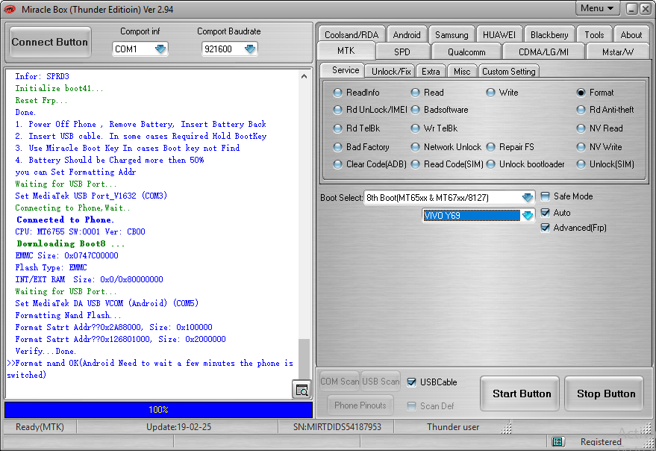Select the SPD tab
Screen dimensions: 656x451
(x=402, y=52)
